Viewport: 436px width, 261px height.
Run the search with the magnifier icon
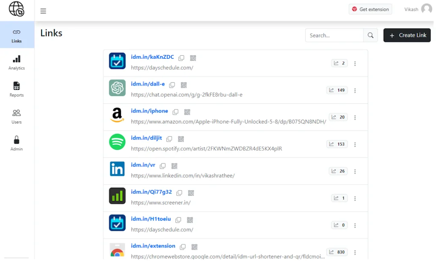coord(370,35)
